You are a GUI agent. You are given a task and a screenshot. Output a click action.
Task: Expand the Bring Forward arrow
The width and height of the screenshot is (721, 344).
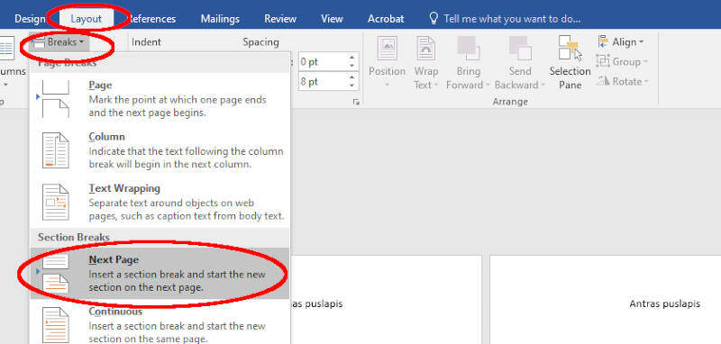coord(487,86)
